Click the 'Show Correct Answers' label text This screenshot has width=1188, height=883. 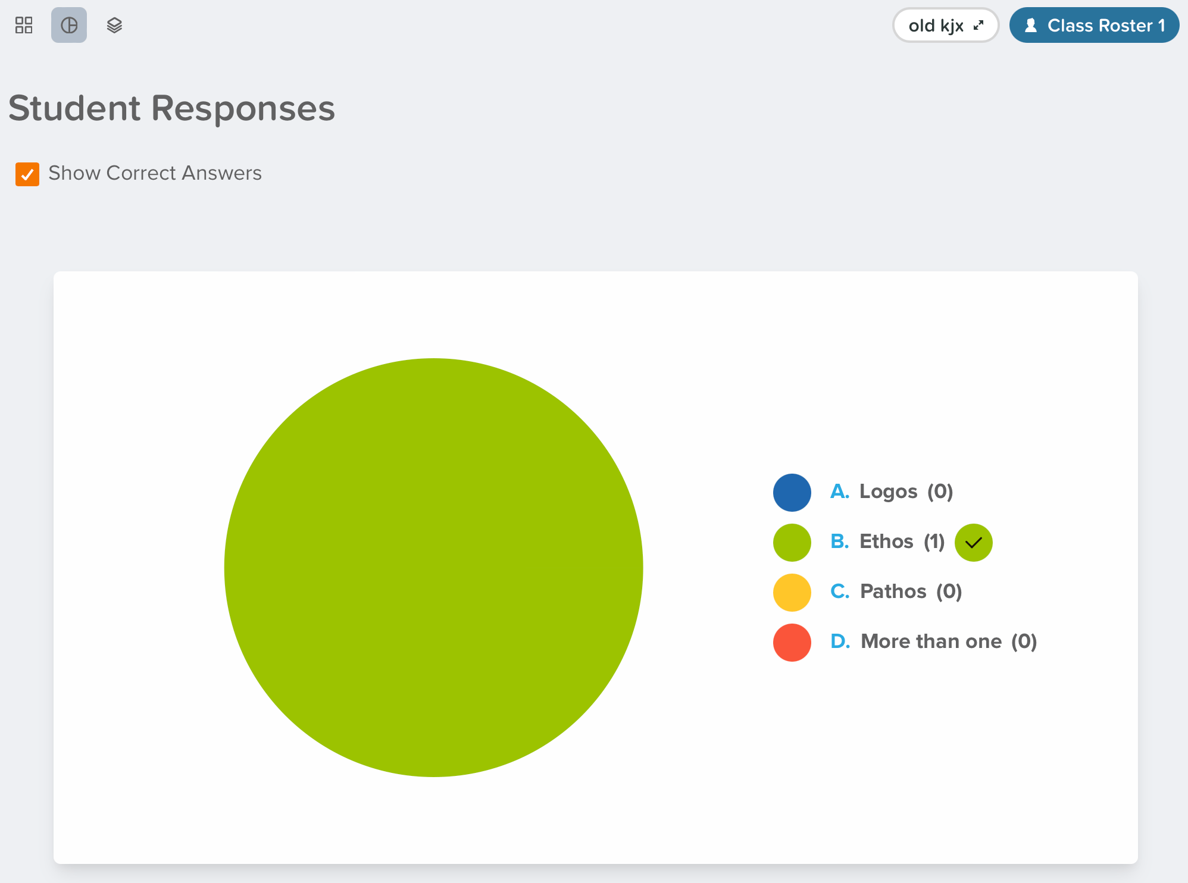point(155,173)
